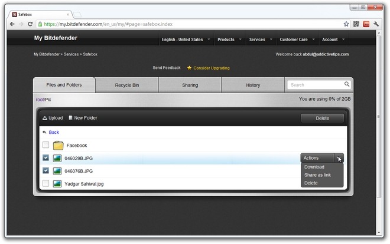Click the New Folder label
Viewport: 390px width, 244px height.
86,118
